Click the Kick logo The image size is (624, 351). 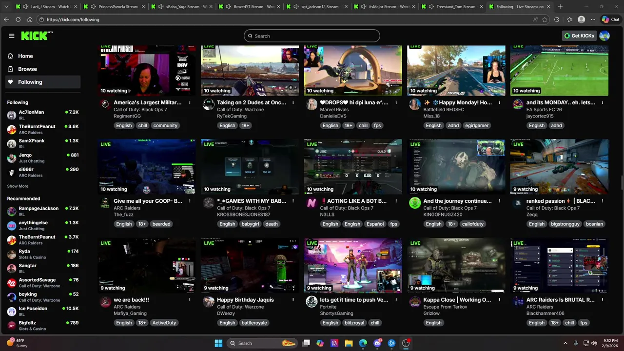(x=37, y=36)
